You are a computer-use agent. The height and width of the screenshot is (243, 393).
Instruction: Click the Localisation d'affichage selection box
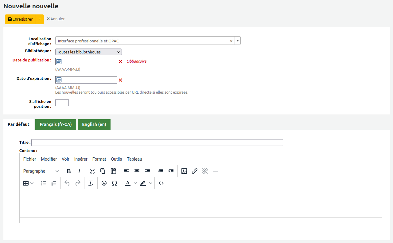[148, 41]
